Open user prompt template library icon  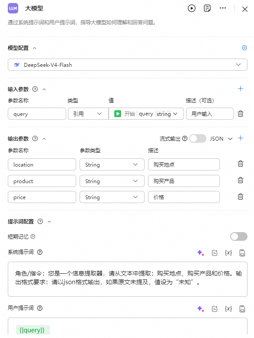215,309
